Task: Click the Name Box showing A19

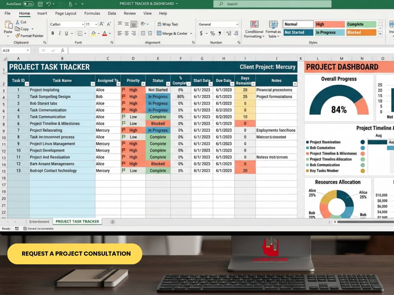Action: [x=16, y=50]
